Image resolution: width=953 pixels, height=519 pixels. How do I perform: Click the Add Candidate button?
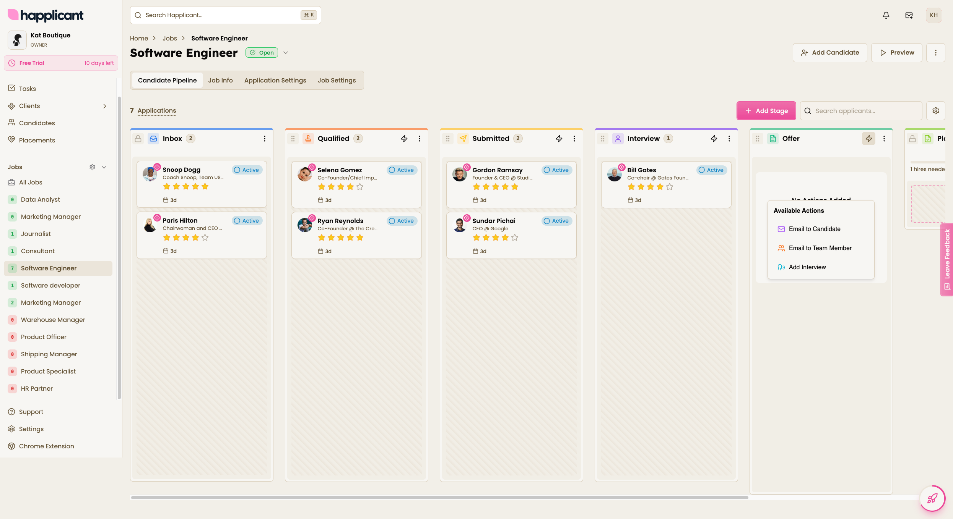click(x=830, y=52)
